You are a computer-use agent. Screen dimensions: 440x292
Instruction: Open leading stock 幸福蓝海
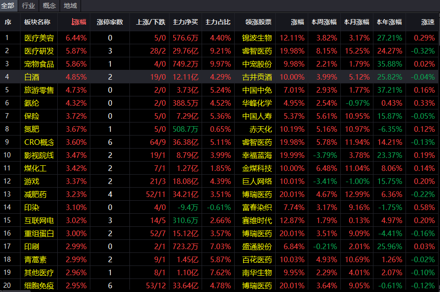257,155
